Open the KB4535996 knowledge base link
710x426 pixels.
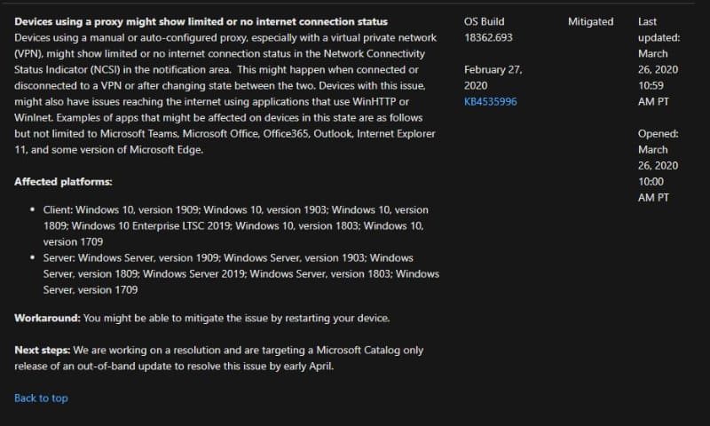point(490,101)
